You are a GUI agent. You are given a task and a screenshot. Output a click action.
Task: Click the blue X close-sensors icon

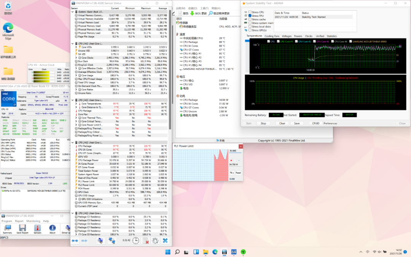(165, 241)
